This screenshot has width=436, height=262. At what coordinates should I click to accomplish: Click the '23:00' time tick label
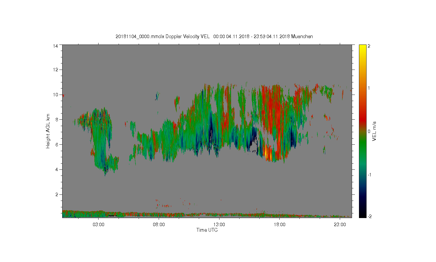pos(340,224)
